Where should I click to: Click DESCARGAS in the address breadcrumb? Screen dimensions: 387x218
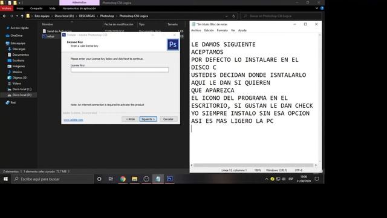tap(87, 16)
